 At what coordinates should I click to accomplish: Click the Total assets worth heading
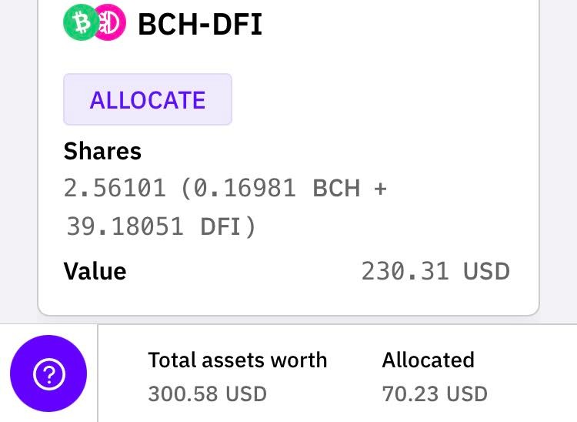tap(238, 360)
